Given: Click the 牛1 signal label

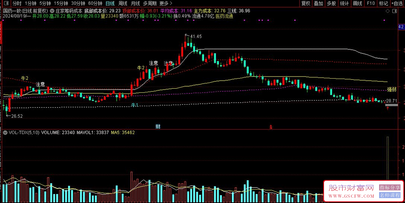Looking at the screenshot, I should (x=134, y=105).
